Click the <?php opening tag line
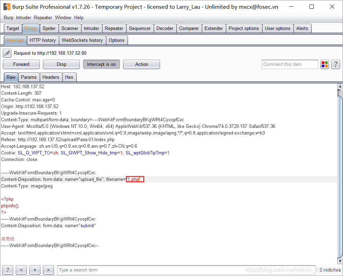 pos(7,199)
